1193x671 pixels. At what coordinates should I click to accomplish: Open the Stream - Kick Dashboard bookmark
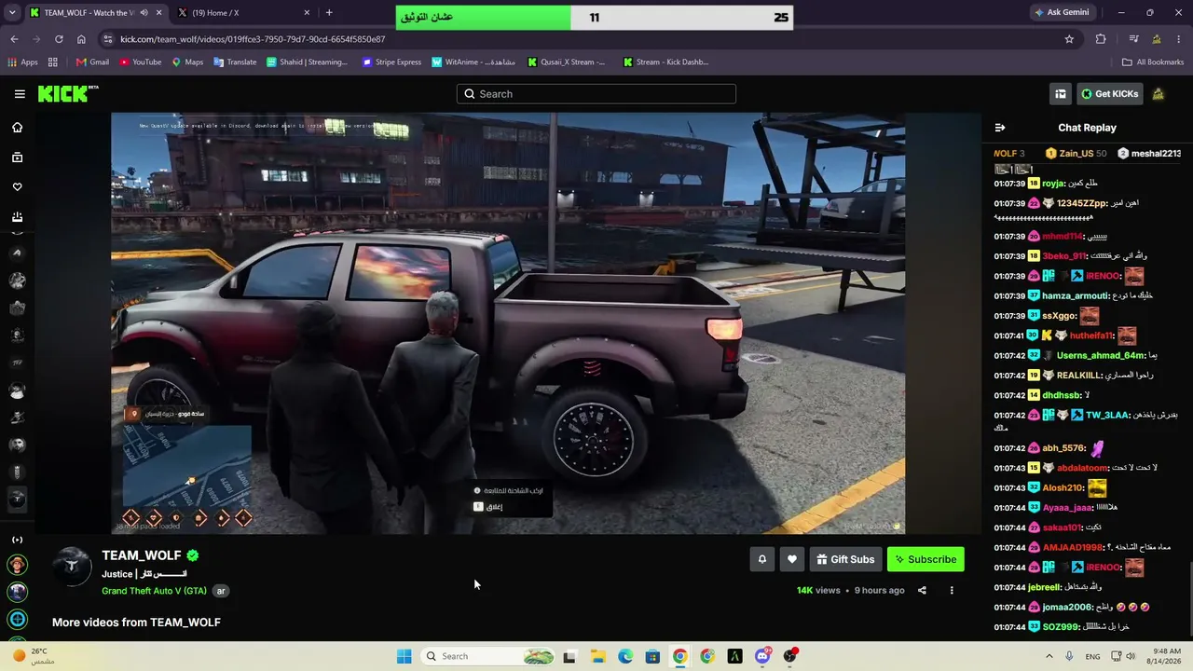tap(665, 62)
